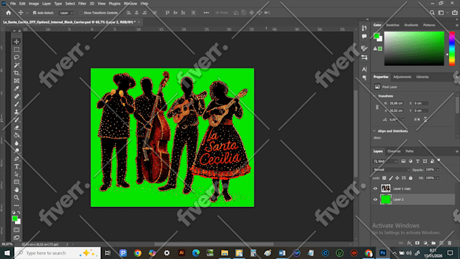Toggle lock transparent pixels

click(384, 178)
